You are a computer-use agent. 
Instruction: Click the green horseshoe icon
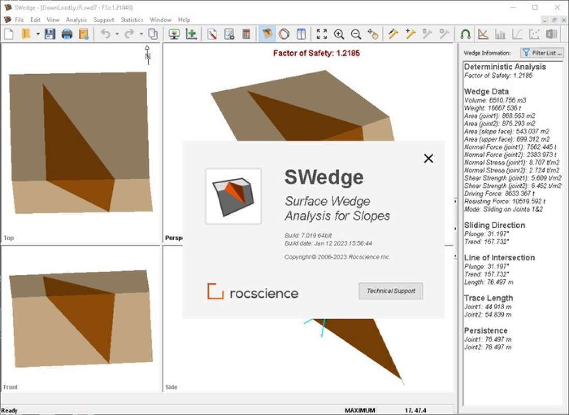pyautogui.click(x=465, y=34)
